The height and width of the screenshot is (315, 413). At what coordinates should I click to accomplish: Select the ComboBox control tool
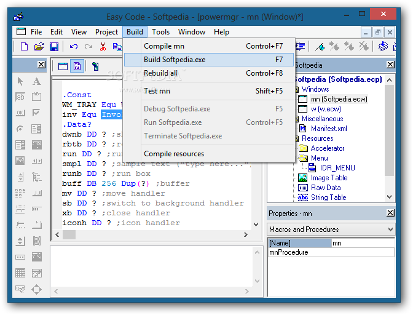(x=20, y=145)
